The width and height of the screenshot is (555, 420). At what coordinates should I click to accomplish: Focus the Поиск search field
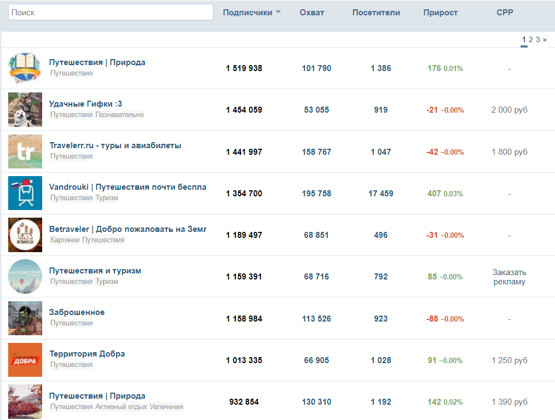click(111, 12)
